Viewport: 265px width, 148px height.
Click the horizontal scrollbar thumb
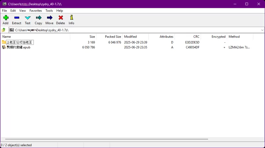[x=106, y=139]
